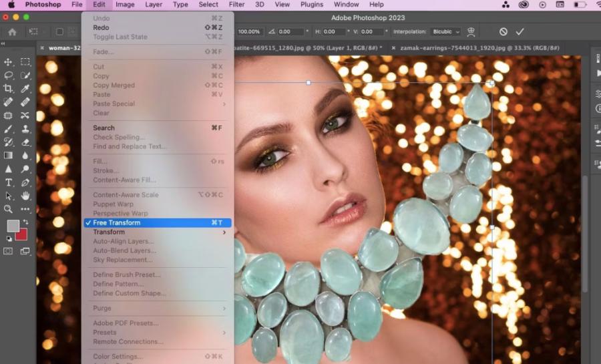Select the Zoom tool

[x=9, y=209]
